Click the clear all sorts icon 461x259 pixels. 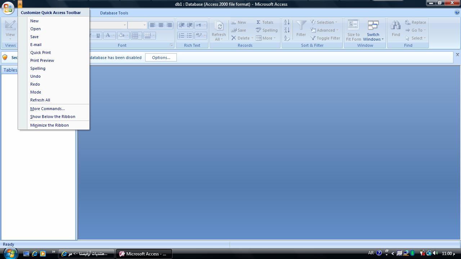coord(287,38)
